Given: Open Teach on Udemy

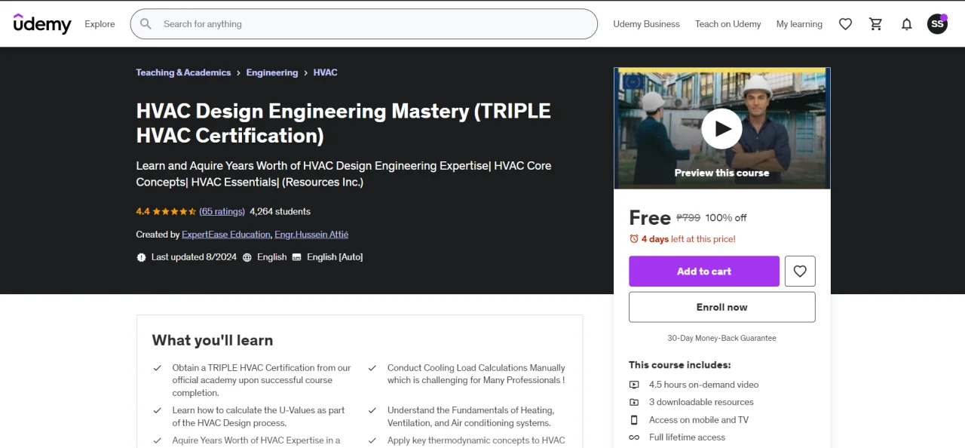Looking at the screenshot, I should [x=728, y=24].
